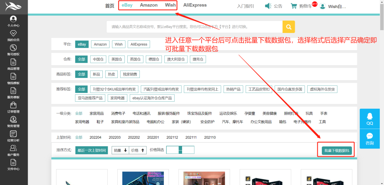Filter warehouse by 德国仓
The height and width of the screenshot is (185, 384).
[x=154, y=59]
